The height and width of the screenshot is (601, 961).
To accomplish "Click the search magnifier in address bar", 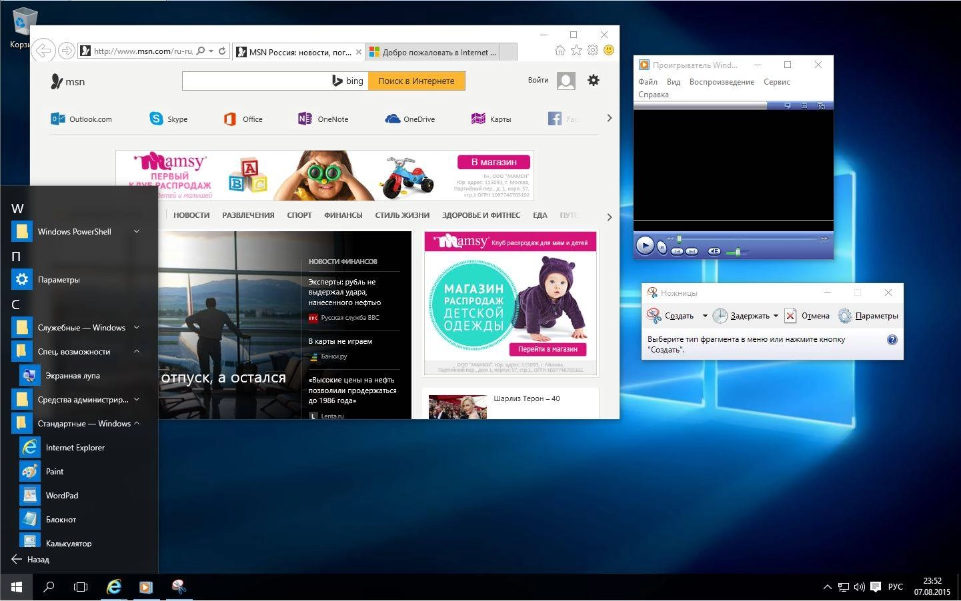I will coord(201,51).
